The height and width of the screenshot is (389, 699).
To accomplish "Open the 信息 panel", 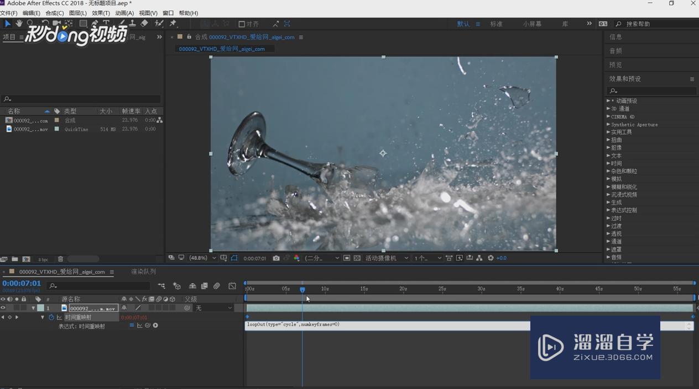I will tap(616, 37).
